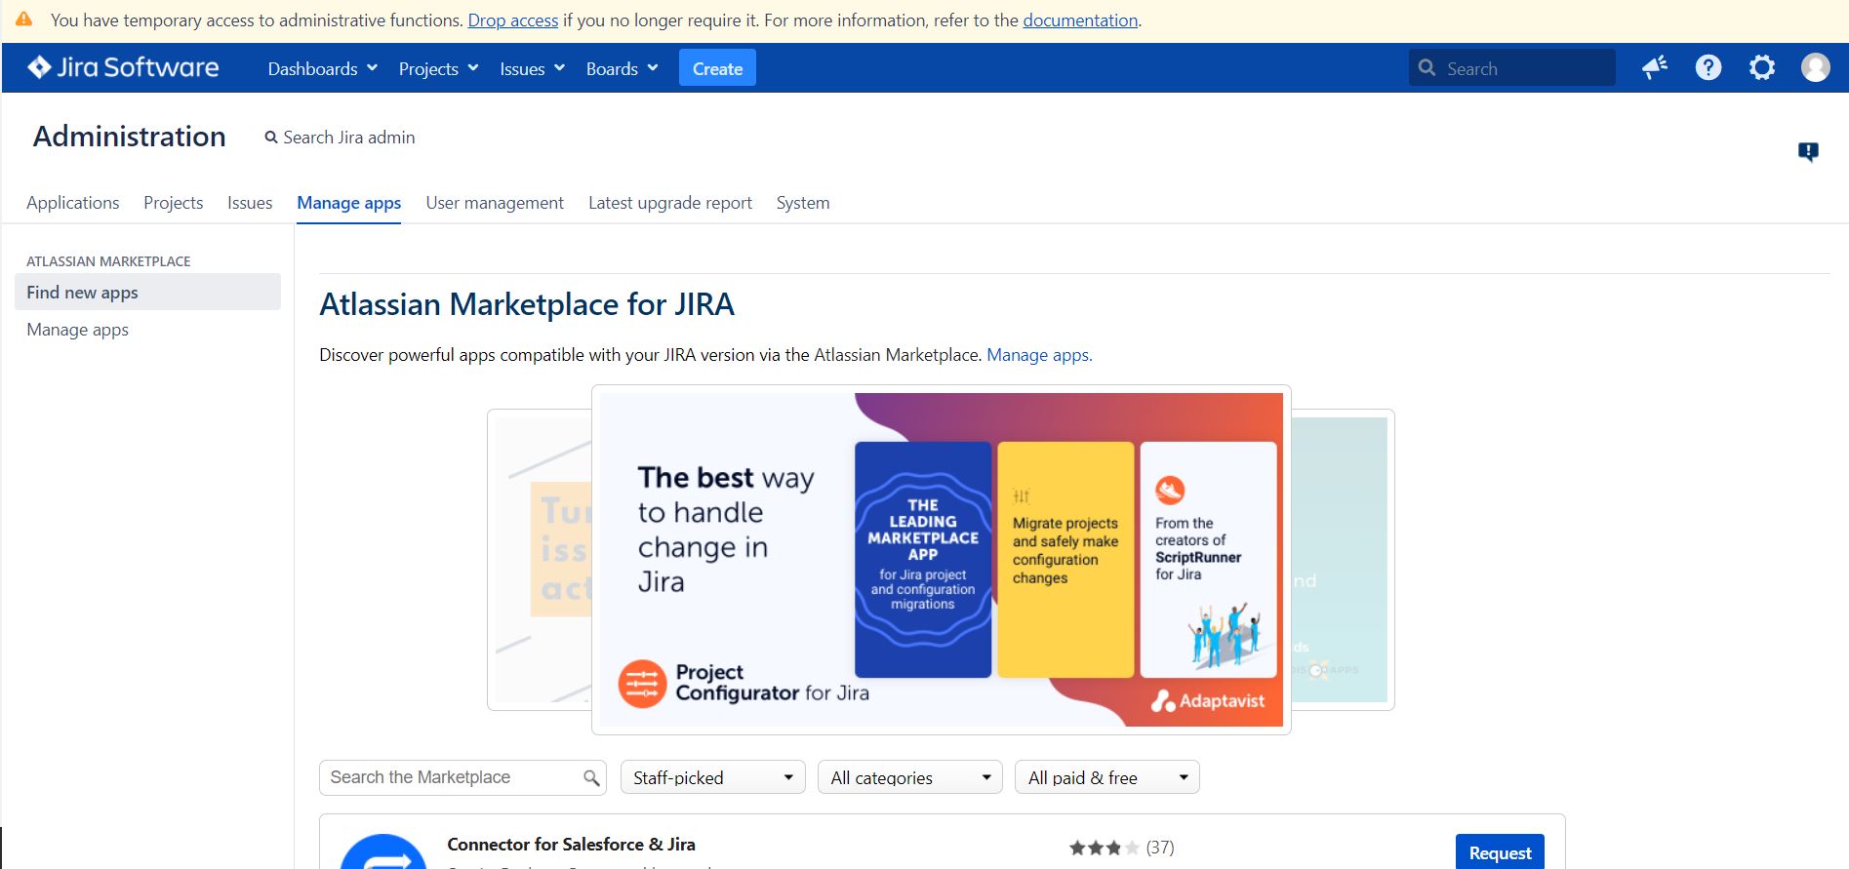1849x869 pixels.
Task: Open the All categories dropdown
Action: (x=910, y=777)
